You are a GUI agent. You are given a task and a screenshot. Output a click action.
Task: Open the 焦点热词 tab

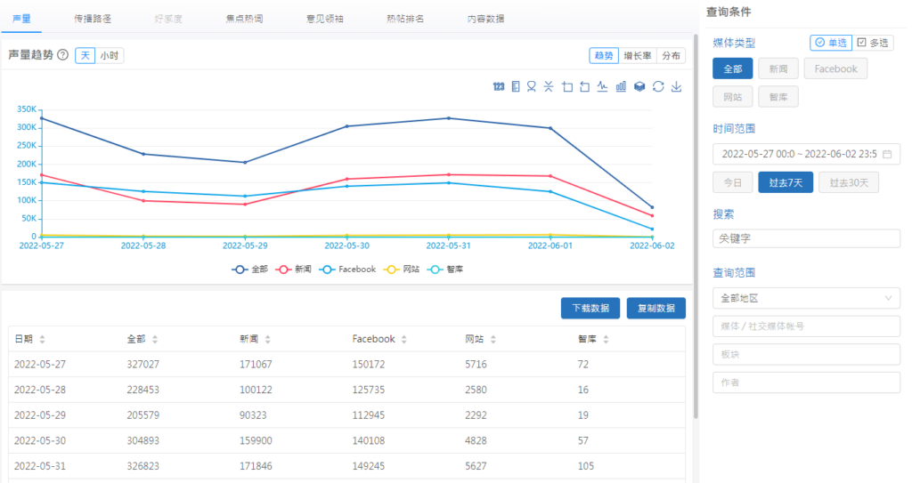click(245, 18)
